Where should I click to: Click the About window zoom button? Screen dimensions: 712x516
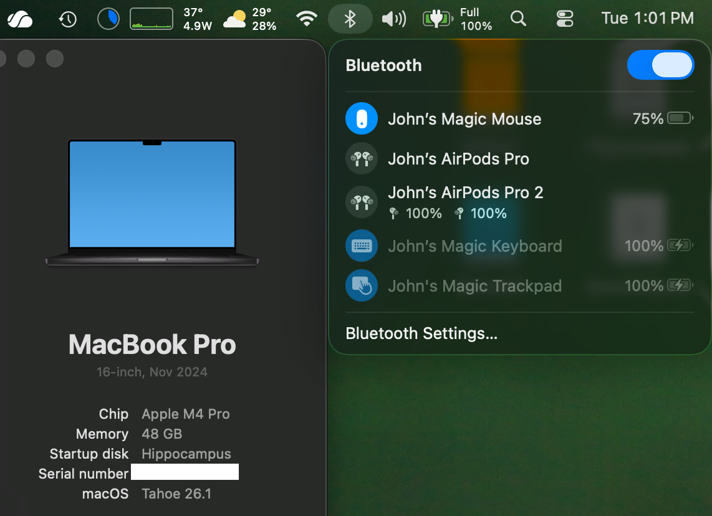55,59
